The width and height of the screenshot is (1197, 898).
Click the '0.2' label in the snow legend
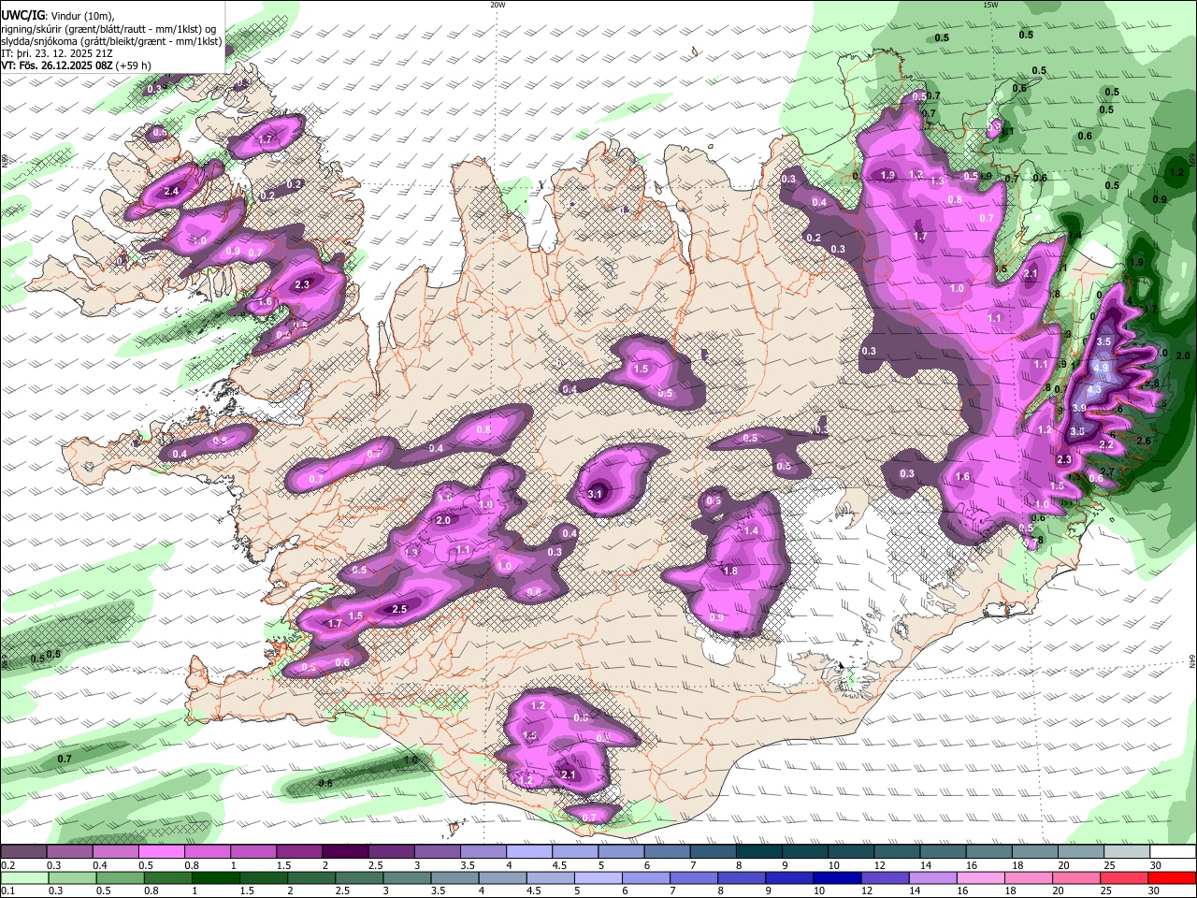pos(7,865)
